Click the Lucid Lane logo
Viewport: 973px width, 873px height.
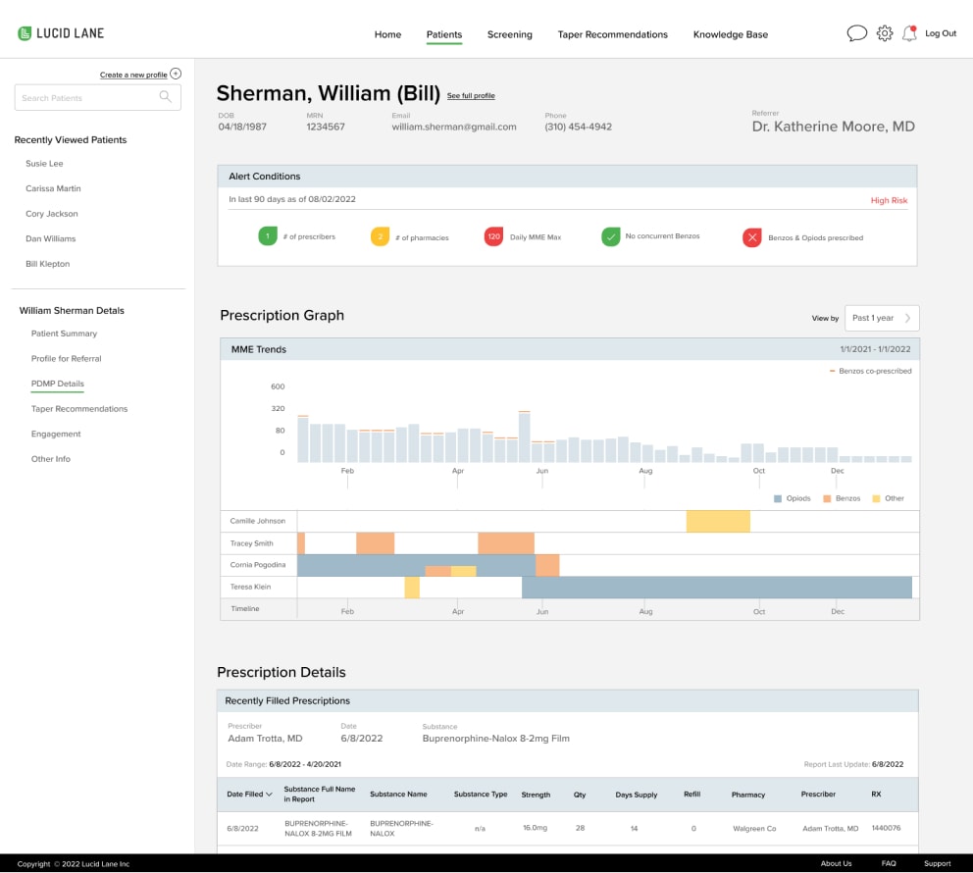(x=61, y=33)
